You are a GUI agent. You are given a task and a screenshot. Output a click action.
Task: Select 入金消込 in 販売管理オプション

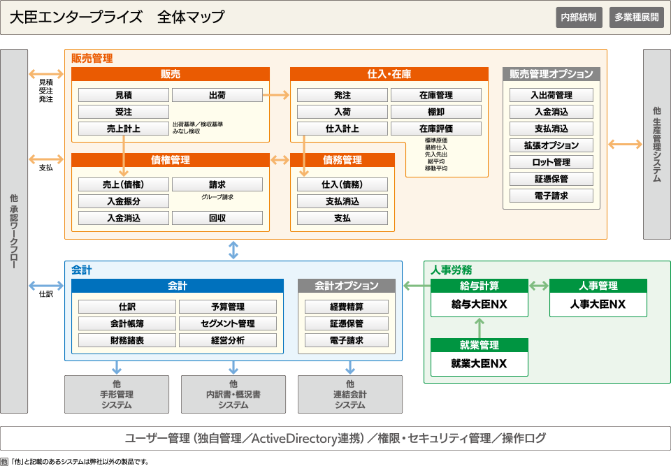coord(551,112)
